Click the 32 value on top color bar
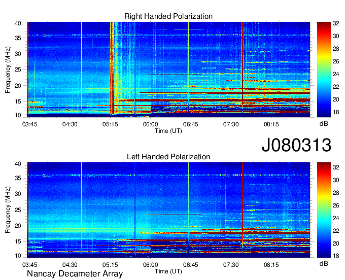 (336, 23)
